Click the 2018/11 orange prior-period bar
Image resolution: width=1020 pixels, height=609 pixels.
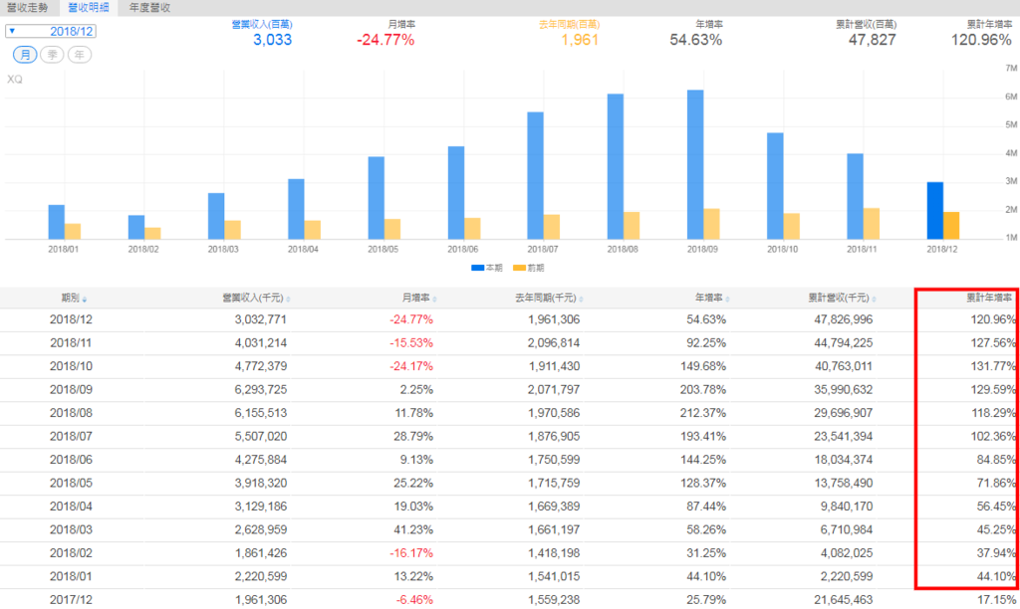tap(871, 224)
